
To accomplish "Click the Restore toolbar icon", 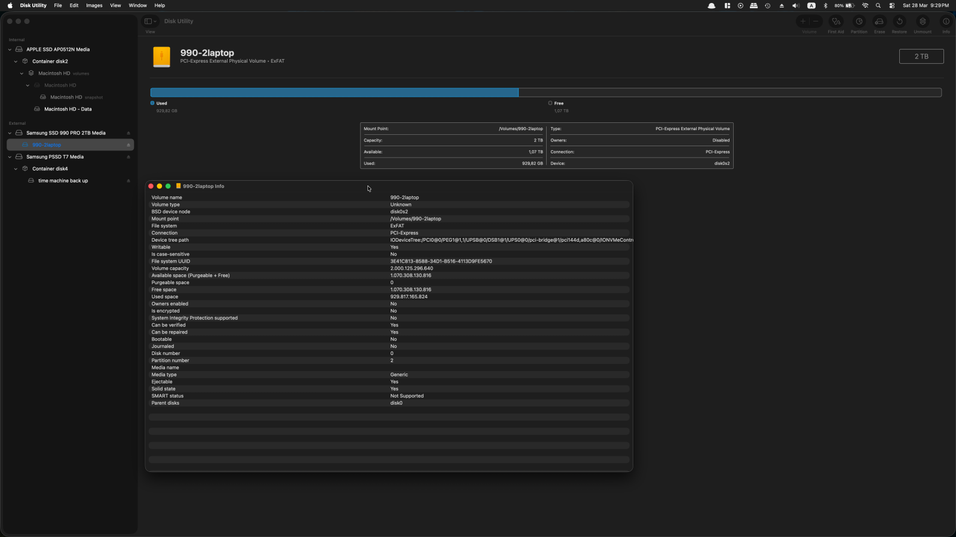I will tap(899, 22).
